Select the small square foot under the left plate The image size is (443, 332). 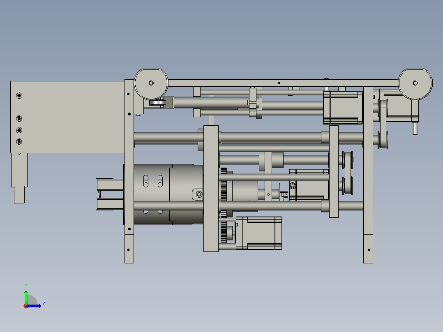[19, 194]
